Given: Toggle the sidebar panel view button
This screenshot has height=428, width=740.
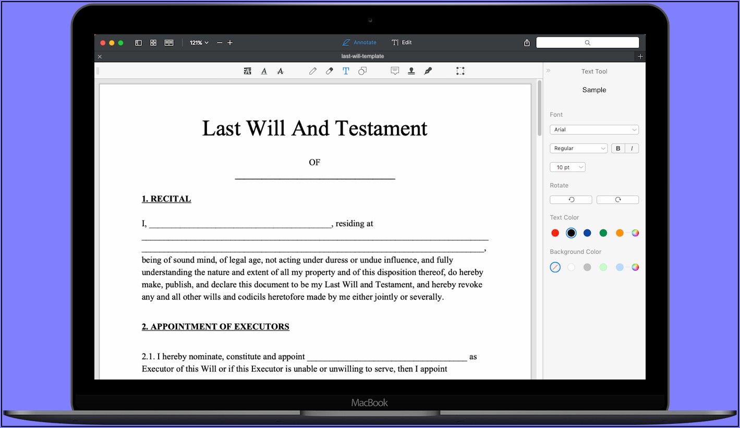Looking at the screenshot, I should pos(138,43).
